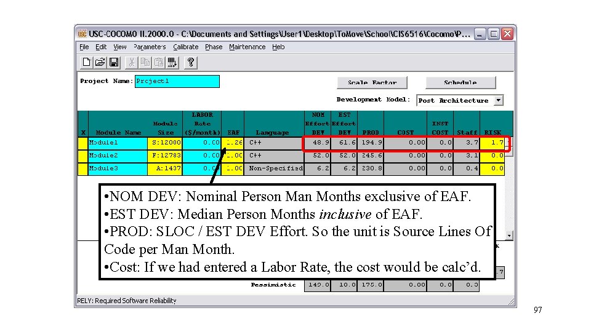
Task: Click the Save floppy disk icon
Action: [114, 62]
